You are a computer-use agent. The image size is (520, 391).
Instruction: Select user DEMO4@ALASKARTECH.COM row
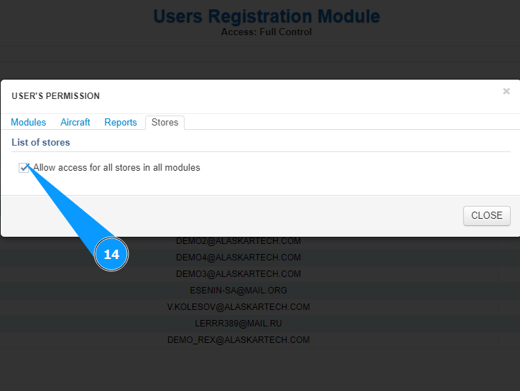click(238, 258)
